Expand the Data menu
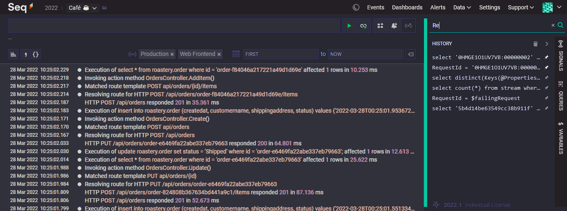This screenshot has width=567, height=211. pos(462,7)
